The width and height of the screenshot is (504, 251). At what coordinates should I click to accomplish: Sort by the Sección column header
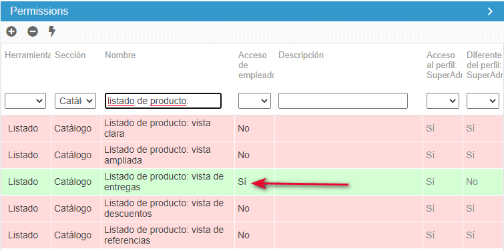pyautogui.click(x=70, y=55)
